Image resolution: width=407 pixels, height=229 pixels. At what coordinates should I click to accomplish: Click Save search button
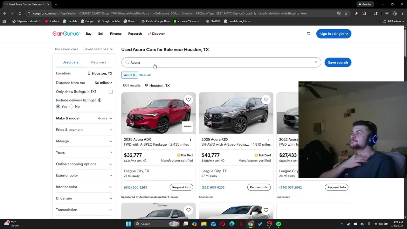(x=338, y=62)
